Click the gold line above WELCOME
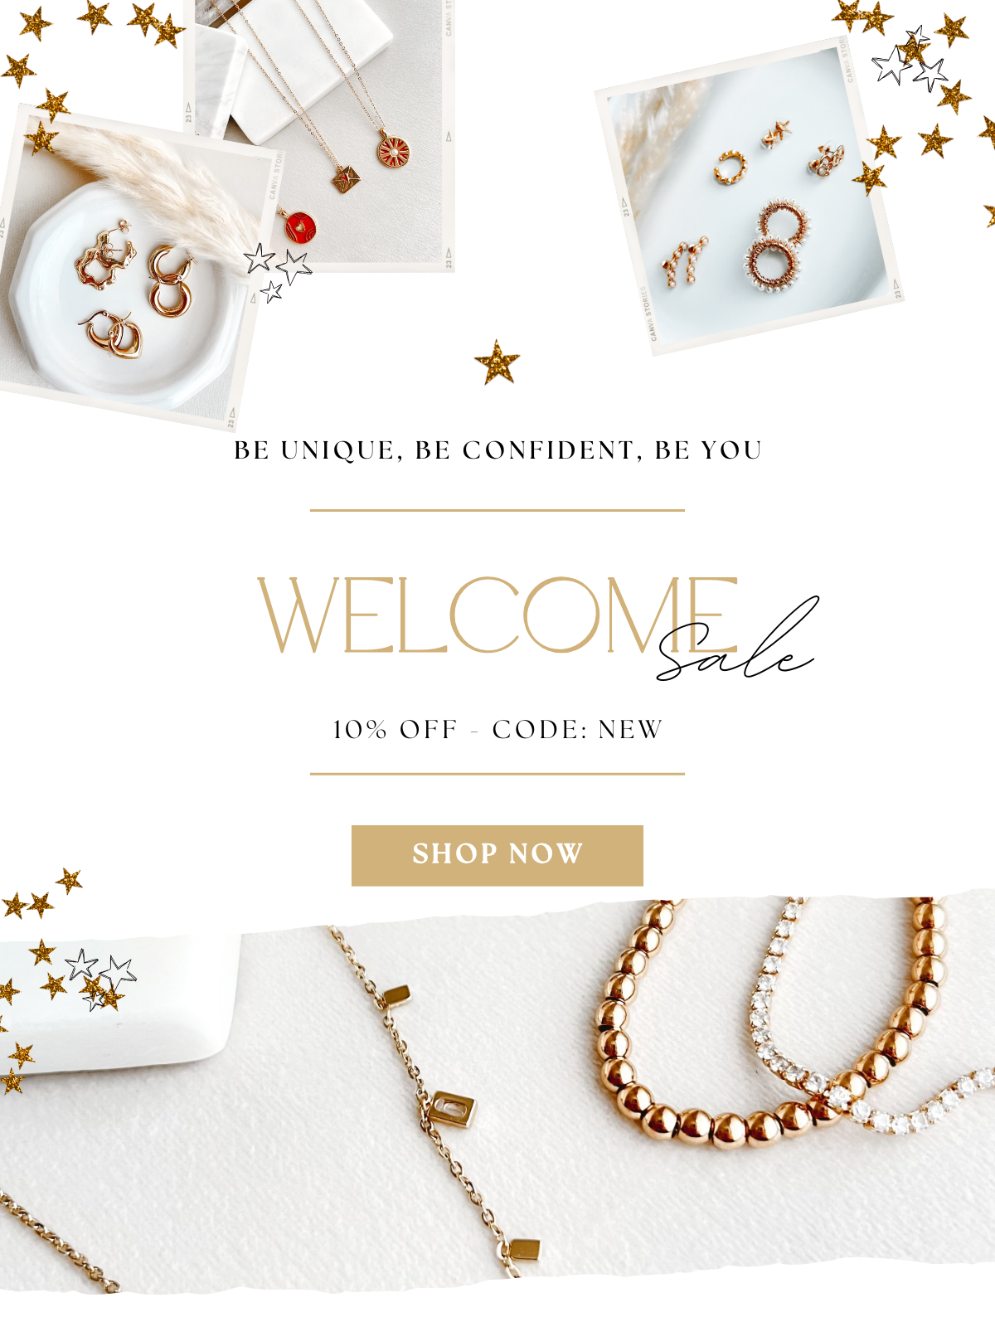Screen dimensions: 995x1327 (498, 511)
